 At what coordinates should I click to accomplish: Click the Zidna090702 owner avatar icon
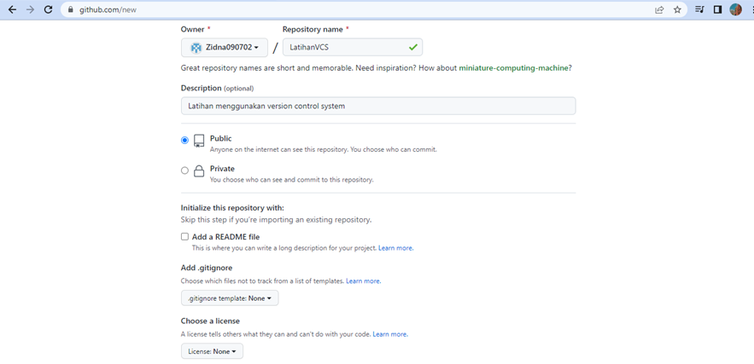coord(196,48)
